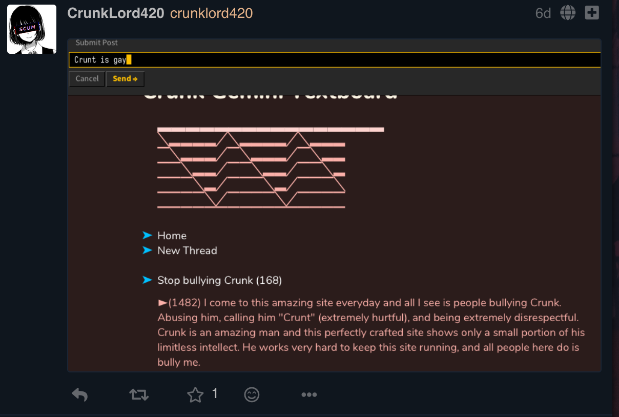This screenshot has width=619, height=417.
Task: Click the favorite count number 1
Action: point(215,393)
